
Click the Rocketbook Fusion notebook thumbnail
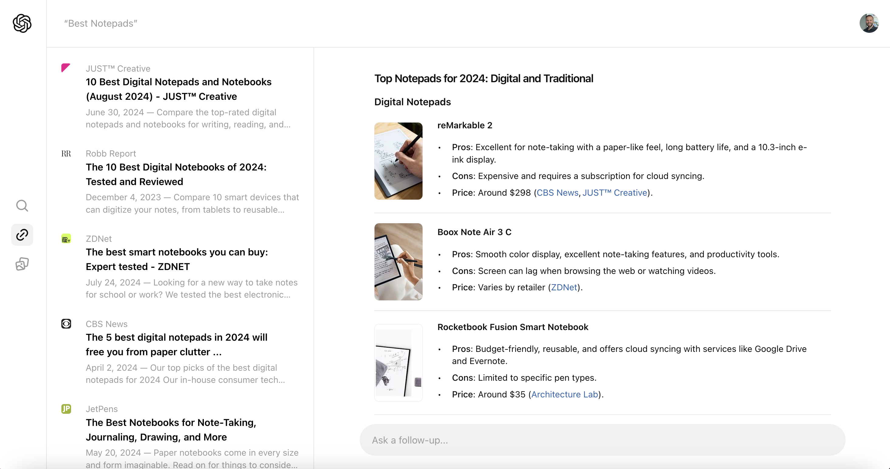(x=398, y=363)
